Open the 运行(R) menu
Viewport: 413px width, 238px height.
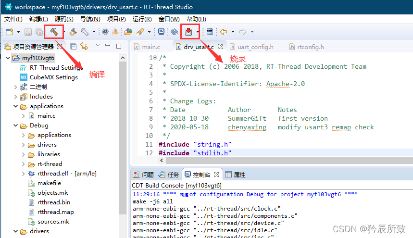[142, 19]
